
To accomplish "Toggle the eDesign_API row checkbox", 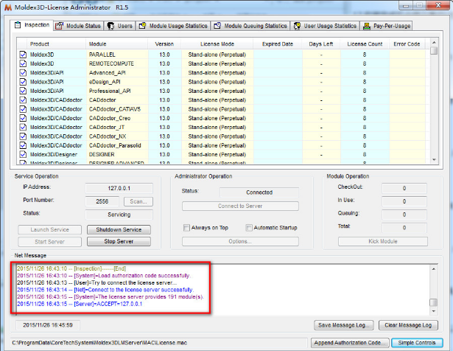I will (23, 82).
